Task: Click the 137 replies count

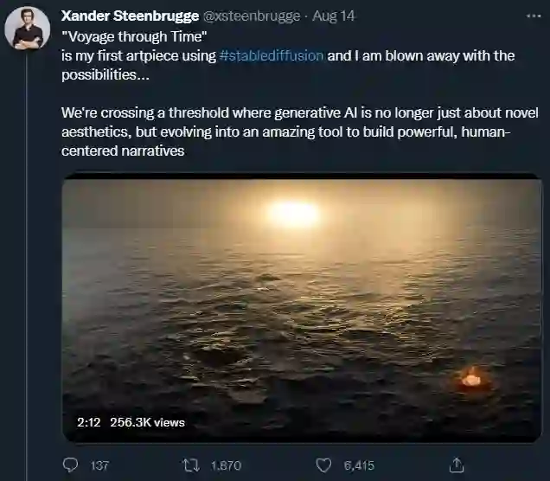Action: [99, 465]
